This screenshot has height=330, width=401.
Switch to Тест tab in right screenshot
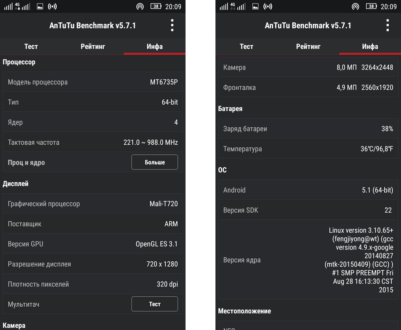pyautogui.click(x=246, y=46)
